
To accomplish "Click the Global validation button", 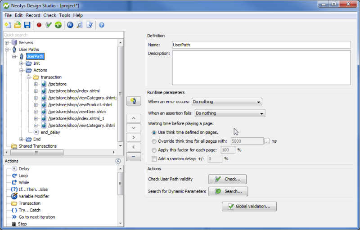I will point(249,207).
